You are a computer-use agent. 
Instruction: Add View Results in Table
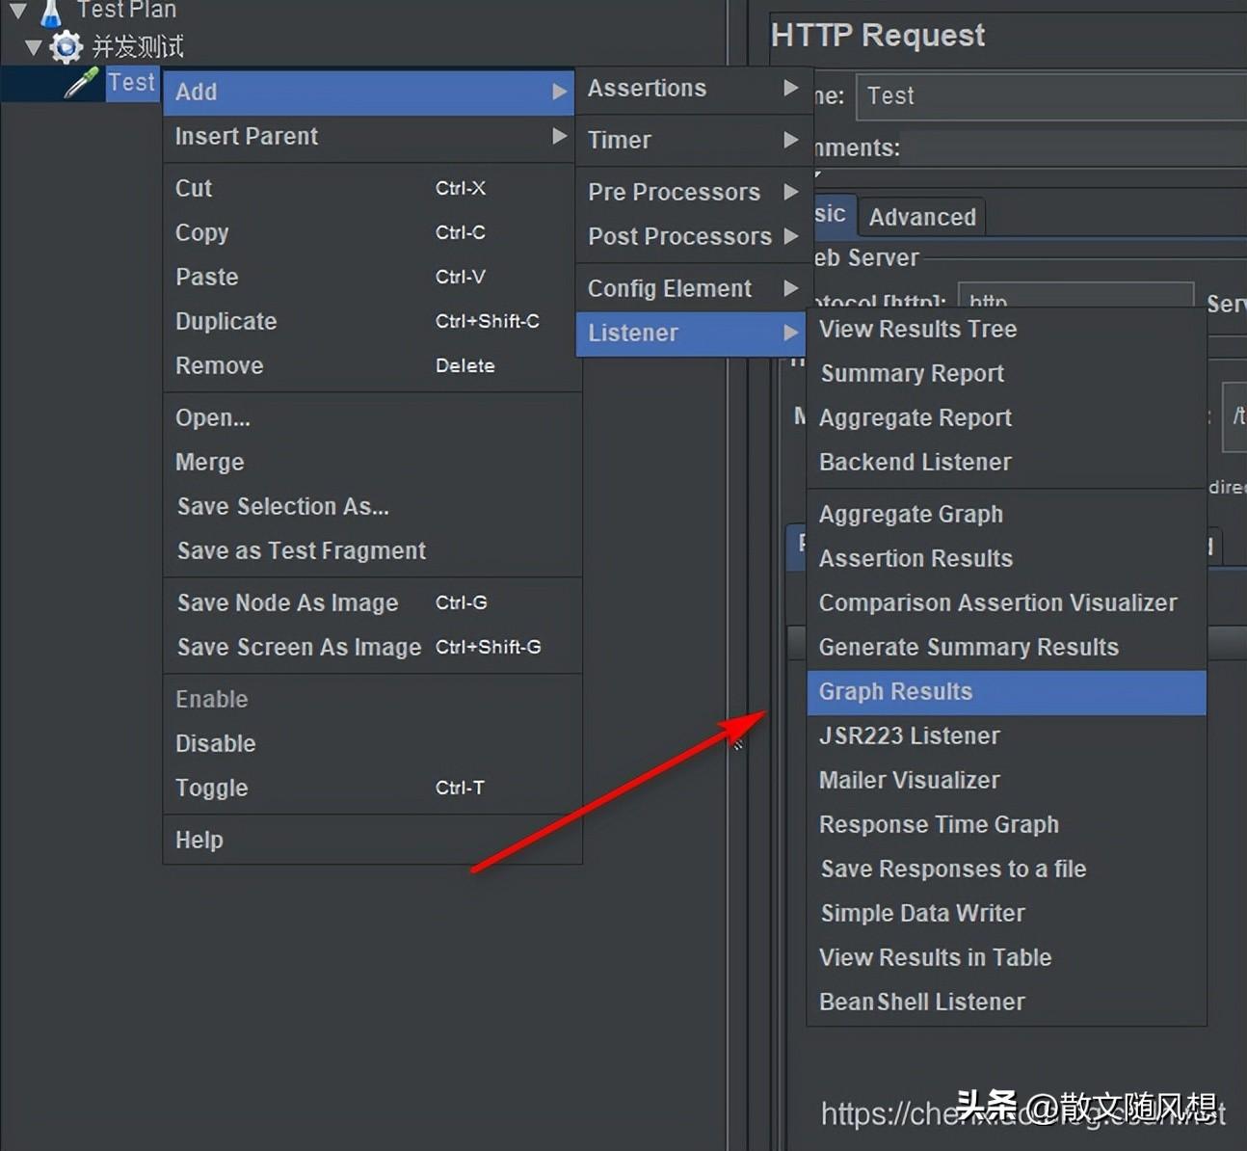tap(1006, 958)
